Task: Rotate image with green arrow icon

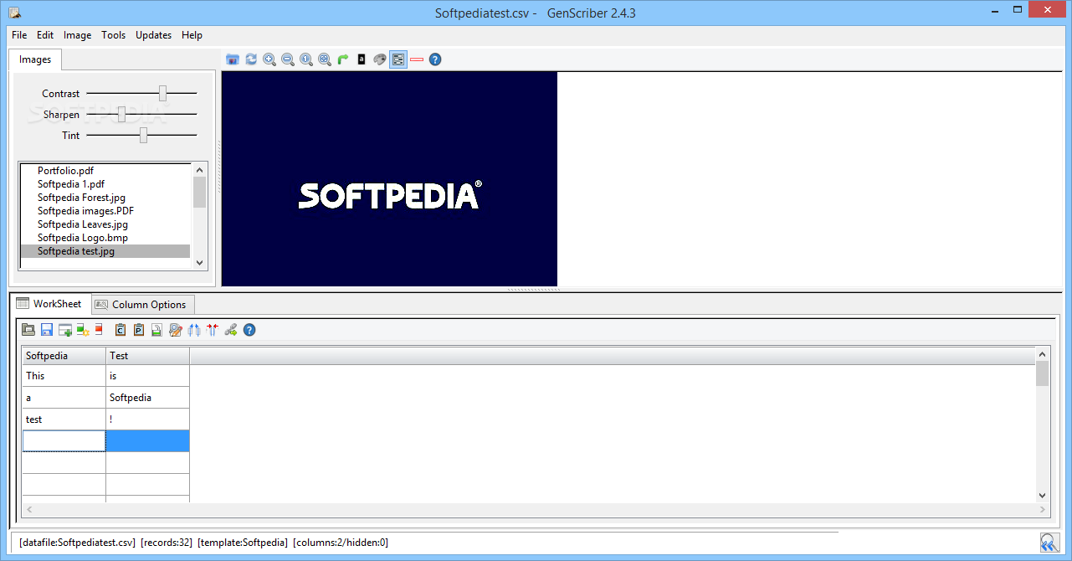Action: (x=343, y=59)
